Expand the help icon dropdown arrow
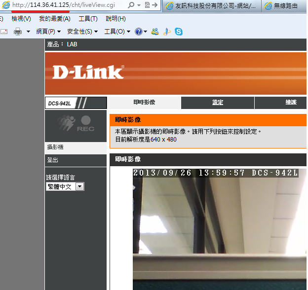This screenshot has width=308, height=290. [145, 32]
